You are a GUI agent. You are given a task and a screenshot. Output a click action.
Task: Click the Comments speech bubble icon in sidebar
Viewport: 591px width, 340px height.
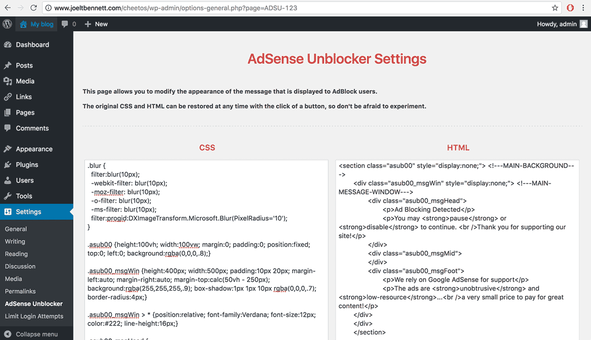8,128
